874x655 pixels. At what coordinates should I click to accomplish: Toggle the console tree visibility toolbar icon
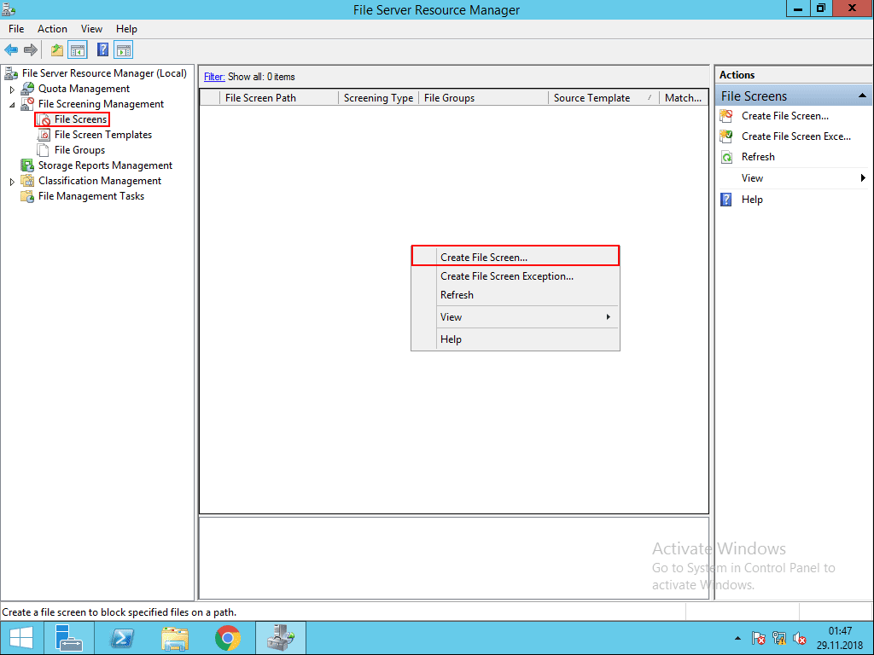(78, 49)
